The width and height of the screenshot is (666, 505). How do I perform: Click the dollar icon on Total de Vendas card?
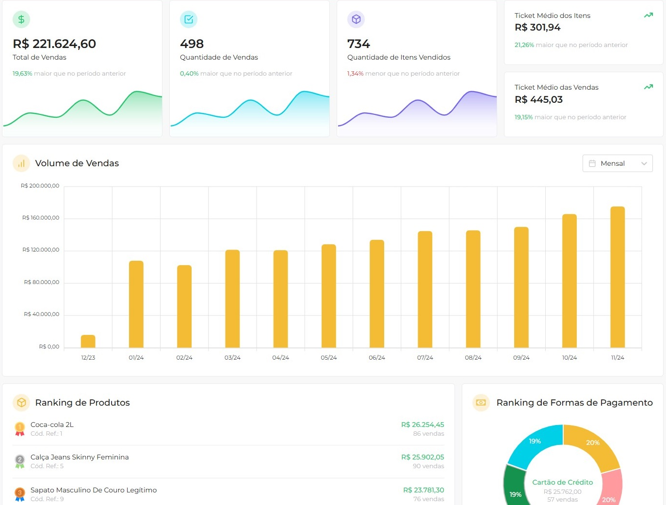tap(20, 19)
